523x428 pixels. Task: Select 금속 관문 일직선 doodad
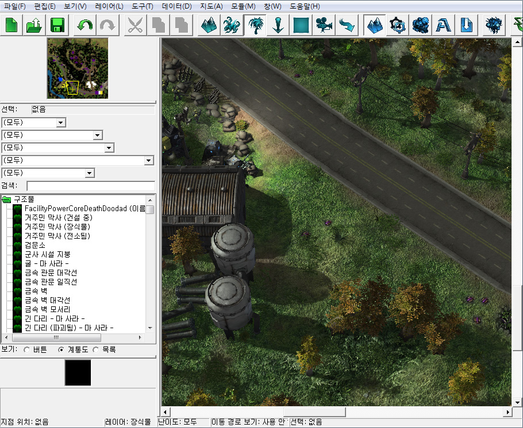point(51,282)
